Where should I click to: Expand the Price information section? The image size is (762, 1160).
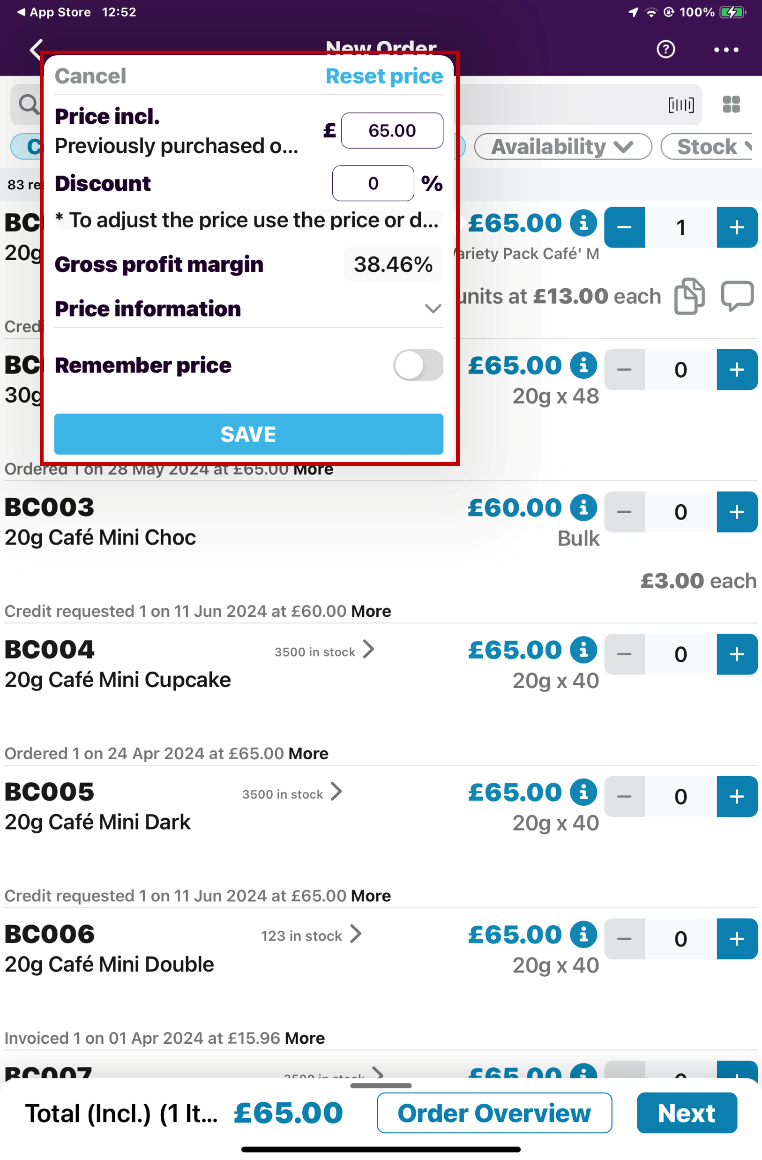pos(433,308)
